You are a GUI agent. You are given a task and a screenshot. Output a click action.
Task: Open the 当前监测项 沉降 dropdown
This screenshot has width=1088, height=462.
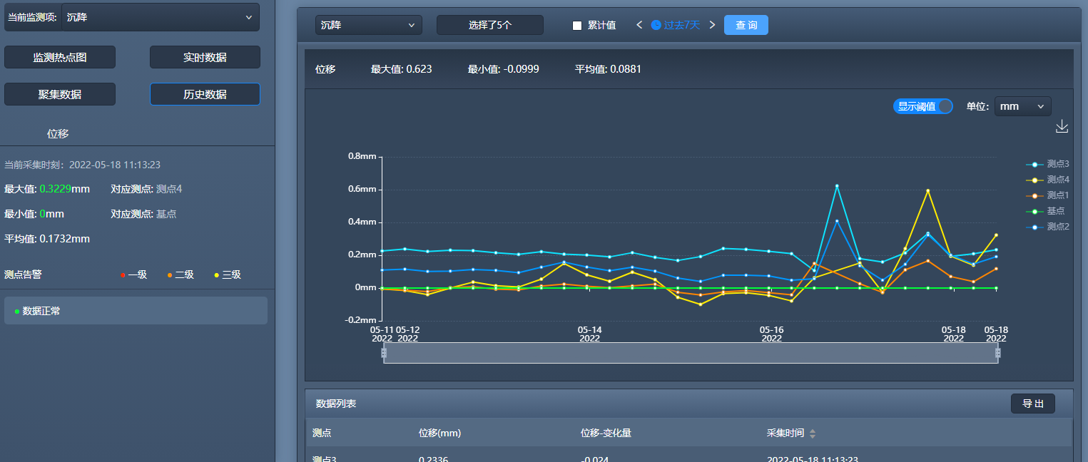(x=160, y=17)
